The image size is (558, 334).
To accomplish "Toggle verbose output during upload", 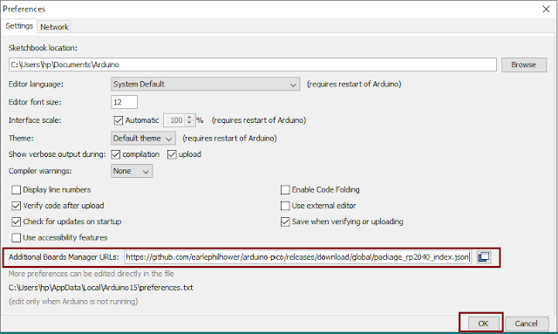I will coord(172,154).
